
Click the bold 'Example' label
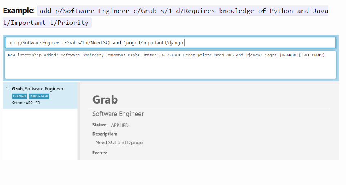pos(18,11)
